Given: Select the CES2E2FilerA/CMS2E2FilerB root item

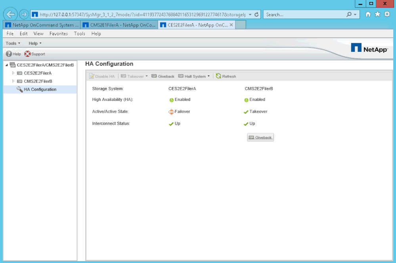Looking at the screenshot, I should pyautogui.click(x=45, y=65).
